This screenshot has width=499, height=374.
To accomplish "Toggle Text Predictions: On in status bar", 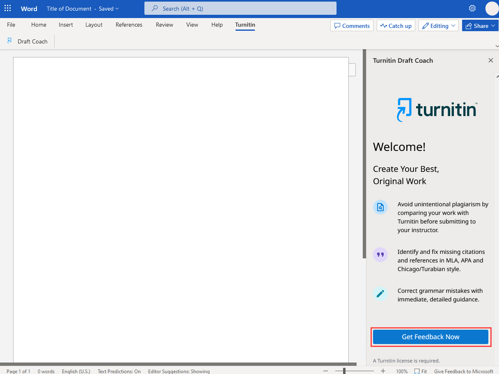I will (119, 372).
